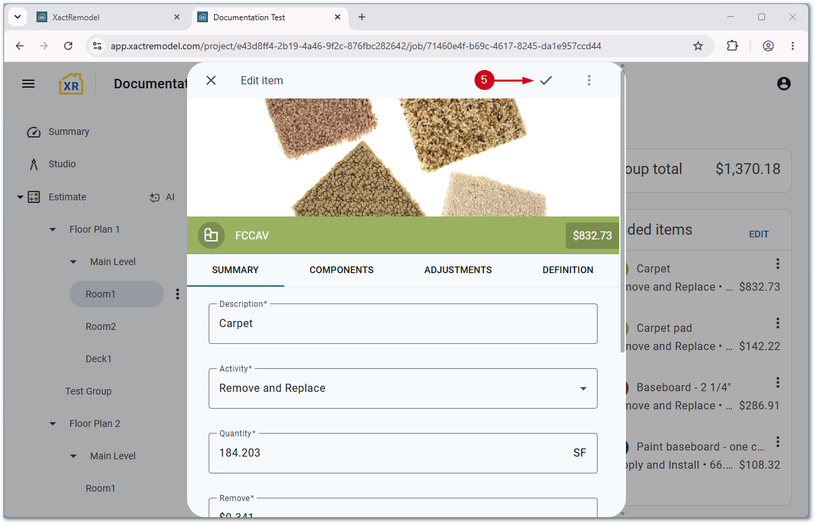Viewport: 815px width, 524px height.
Task: Click the Quantity field
Action: click(403, 453)
